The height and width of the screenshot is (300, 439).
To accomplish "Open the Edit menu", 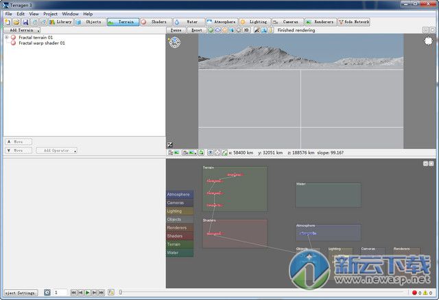I will click(x=21, y=14).
